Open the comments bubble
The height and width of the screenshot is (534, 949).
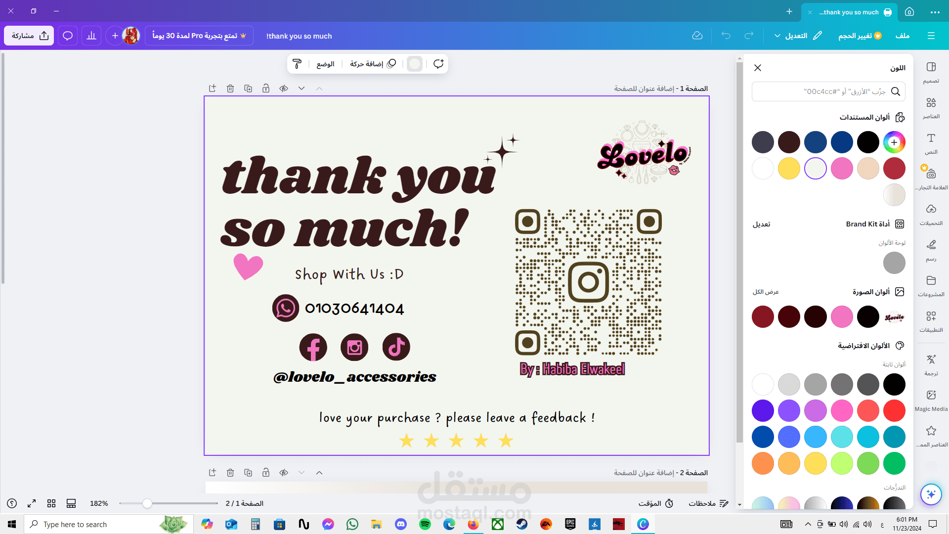click(x=68, y=36)
